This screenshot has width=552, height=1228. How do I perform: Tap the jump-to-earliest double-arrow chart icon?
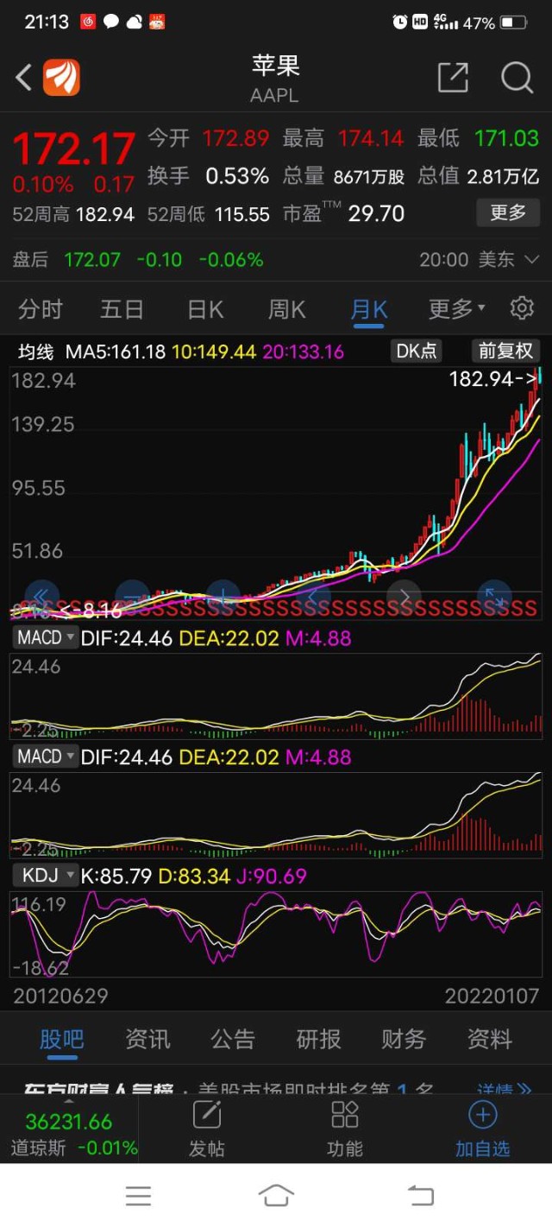pyautogui.click(x=41, y=597)
